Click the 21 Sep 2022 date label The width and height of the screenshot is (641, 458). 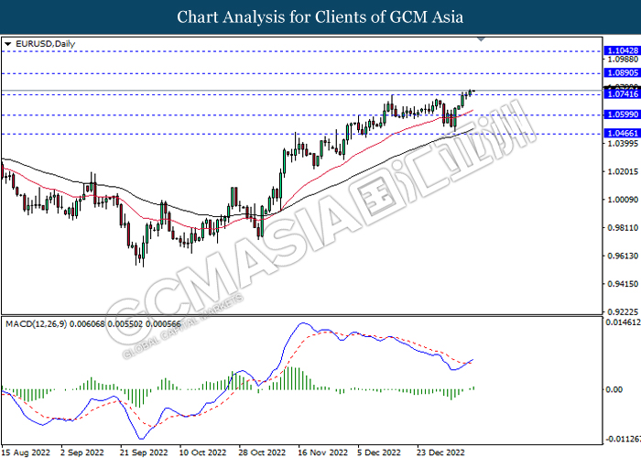click(x=144, y=453)
